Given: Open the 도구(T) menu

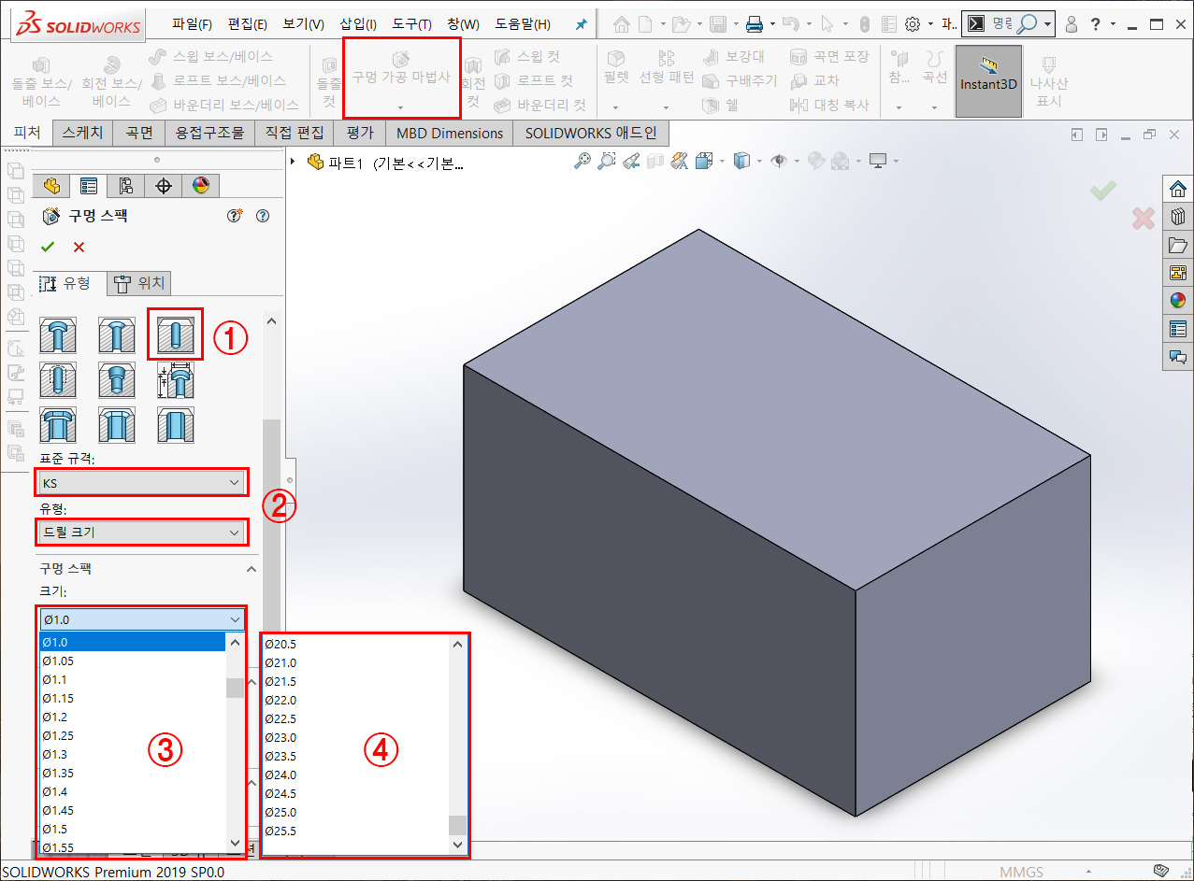Looking at the screenshot, I should (x=411, y=24).
